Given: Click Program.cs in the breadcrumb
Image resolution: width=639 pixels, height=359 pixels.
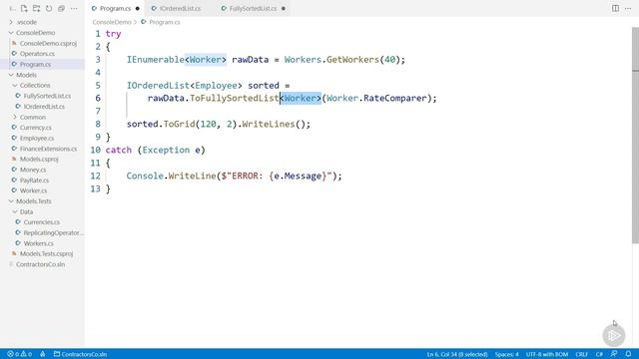Looking at the screenshot, I should point(164,22).
